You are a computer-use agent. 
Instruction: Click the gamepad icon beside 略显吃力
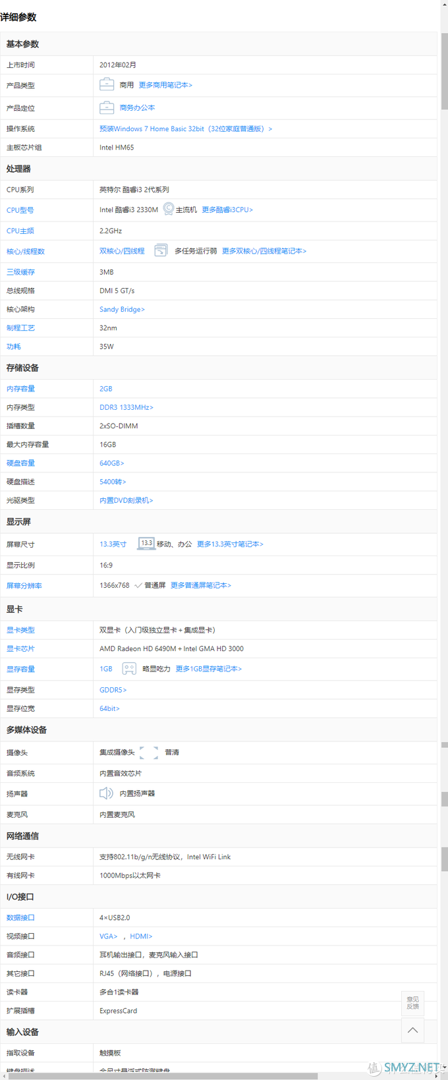129,669
